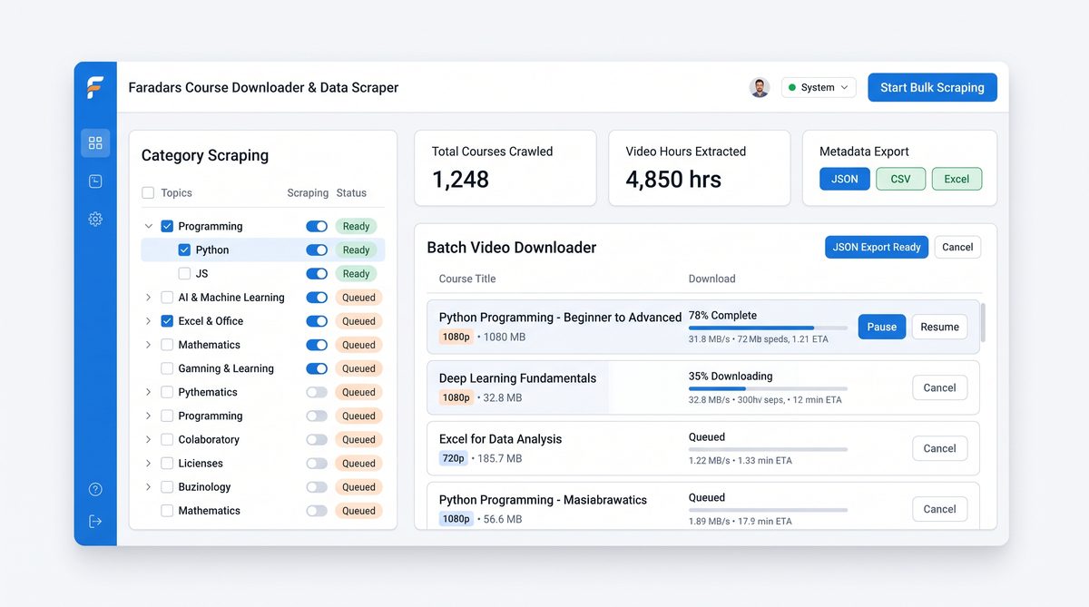This screenshot has height=607, width=1089.
Task: Click the Batch Video Downloader list scrollbar
Action: (x=984, y=323)
